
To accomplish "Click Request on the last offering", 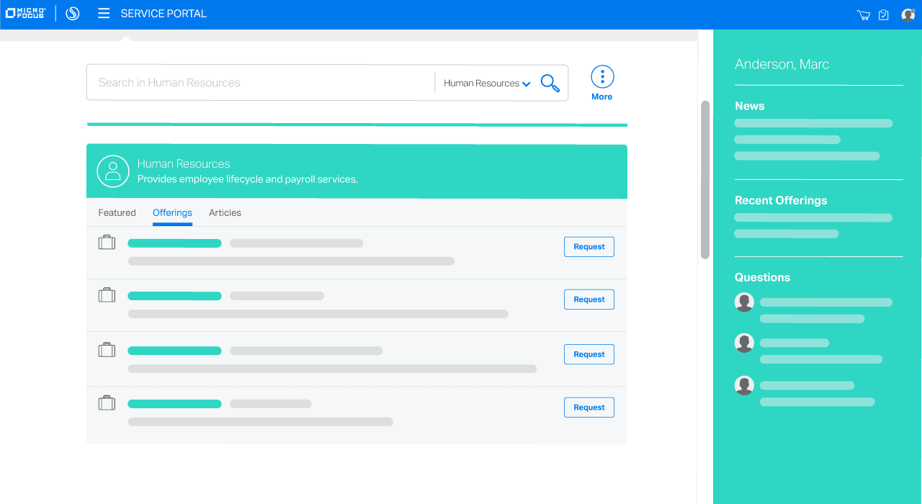I will pyautogui.click(x=588, y=407).
